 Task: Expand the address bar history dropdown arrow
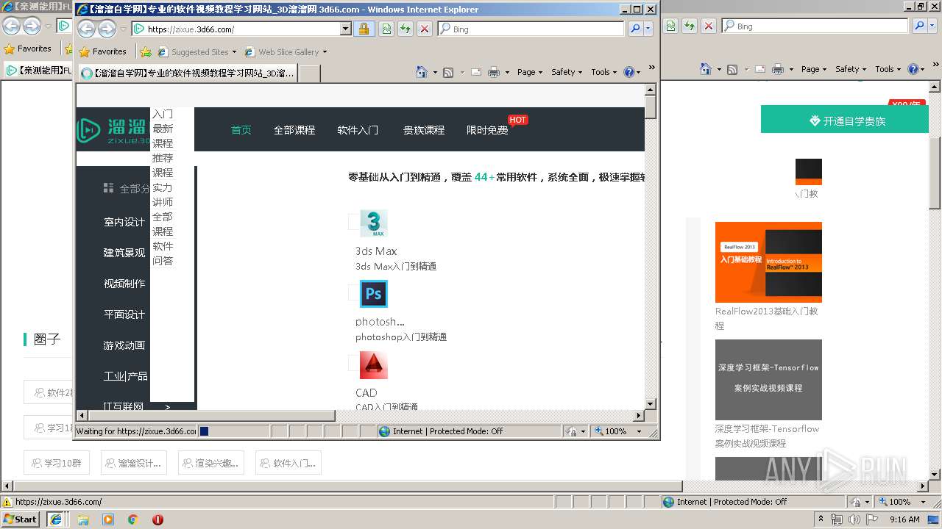[346, 29]
